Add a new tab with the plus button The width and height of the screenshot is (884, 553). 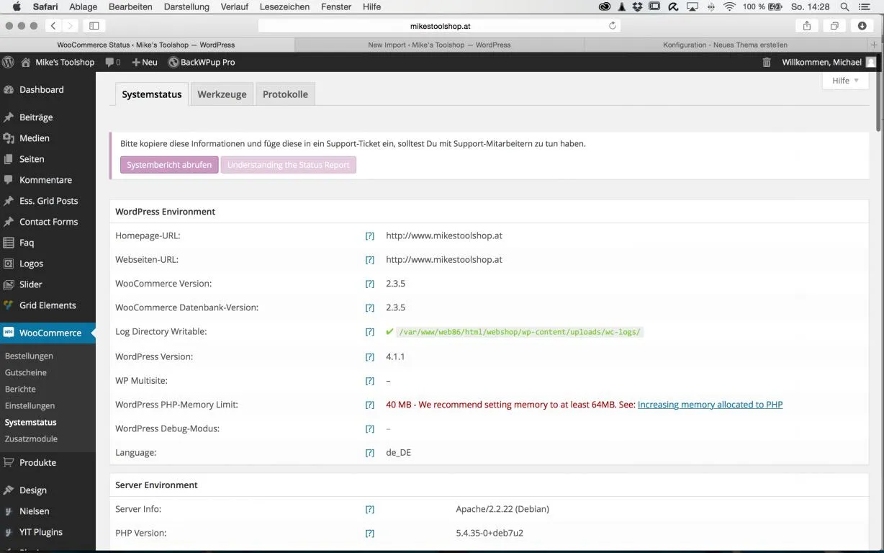(x=875, y=45)
